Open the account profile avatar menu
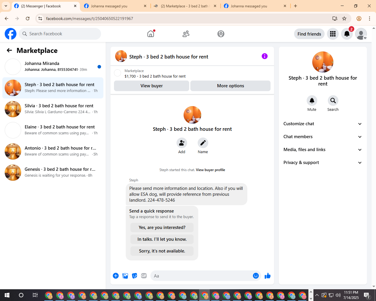The image size is (376, 301). coord(361,34)
